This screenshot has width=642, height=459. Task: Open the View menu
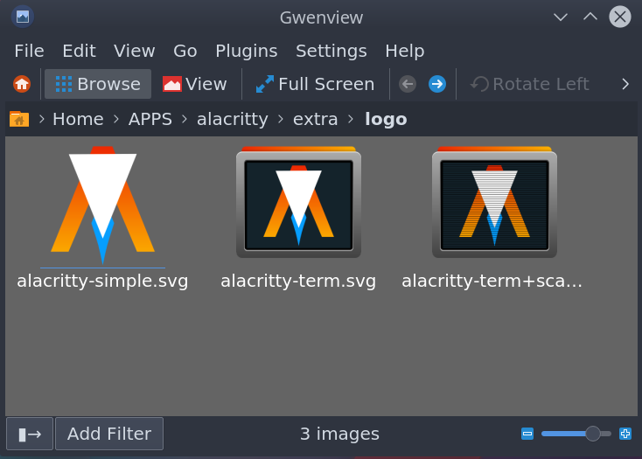(x=135, y=51)
